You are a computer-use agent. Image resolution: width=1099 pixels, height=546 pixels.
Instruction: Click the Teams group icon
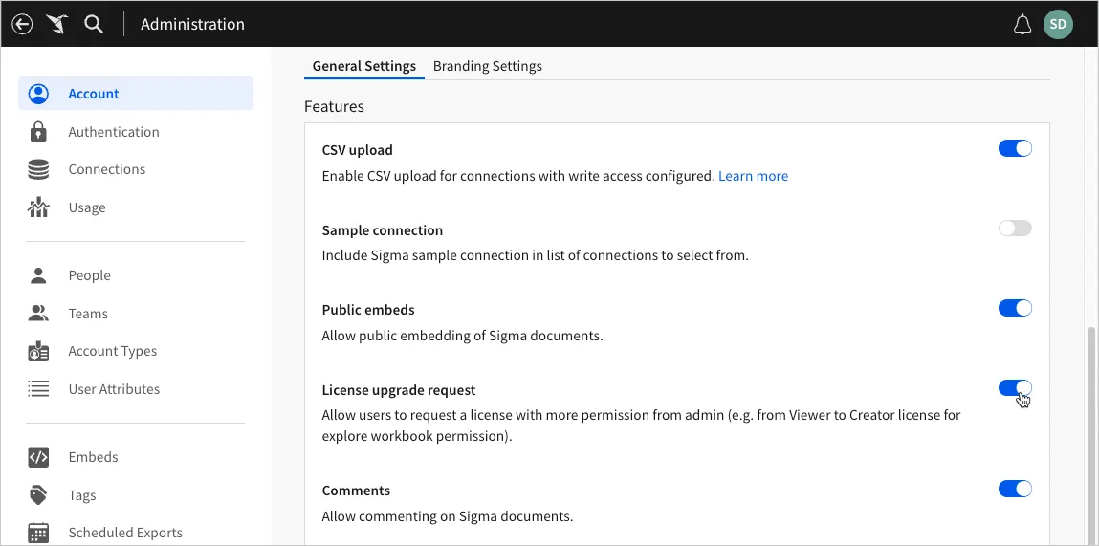38,314
